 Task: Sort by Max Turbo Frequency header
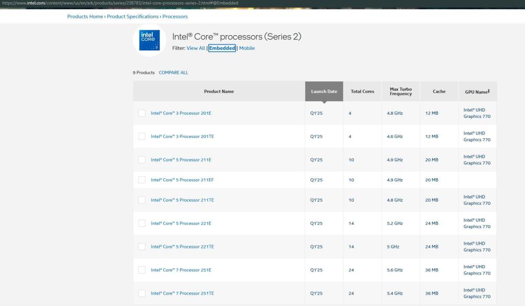(401, 91)
